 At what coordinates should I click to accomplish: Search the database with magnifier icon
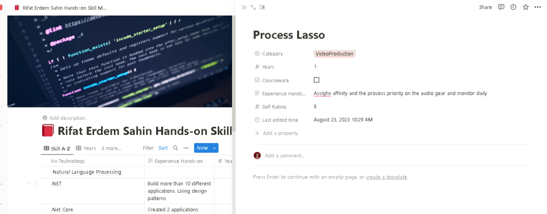tap(175, 148)
